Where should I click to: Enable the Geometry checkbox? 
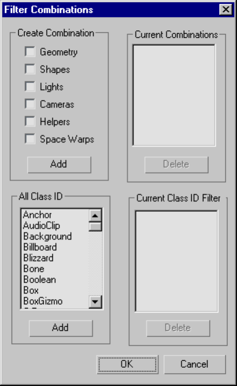(30, 52)
